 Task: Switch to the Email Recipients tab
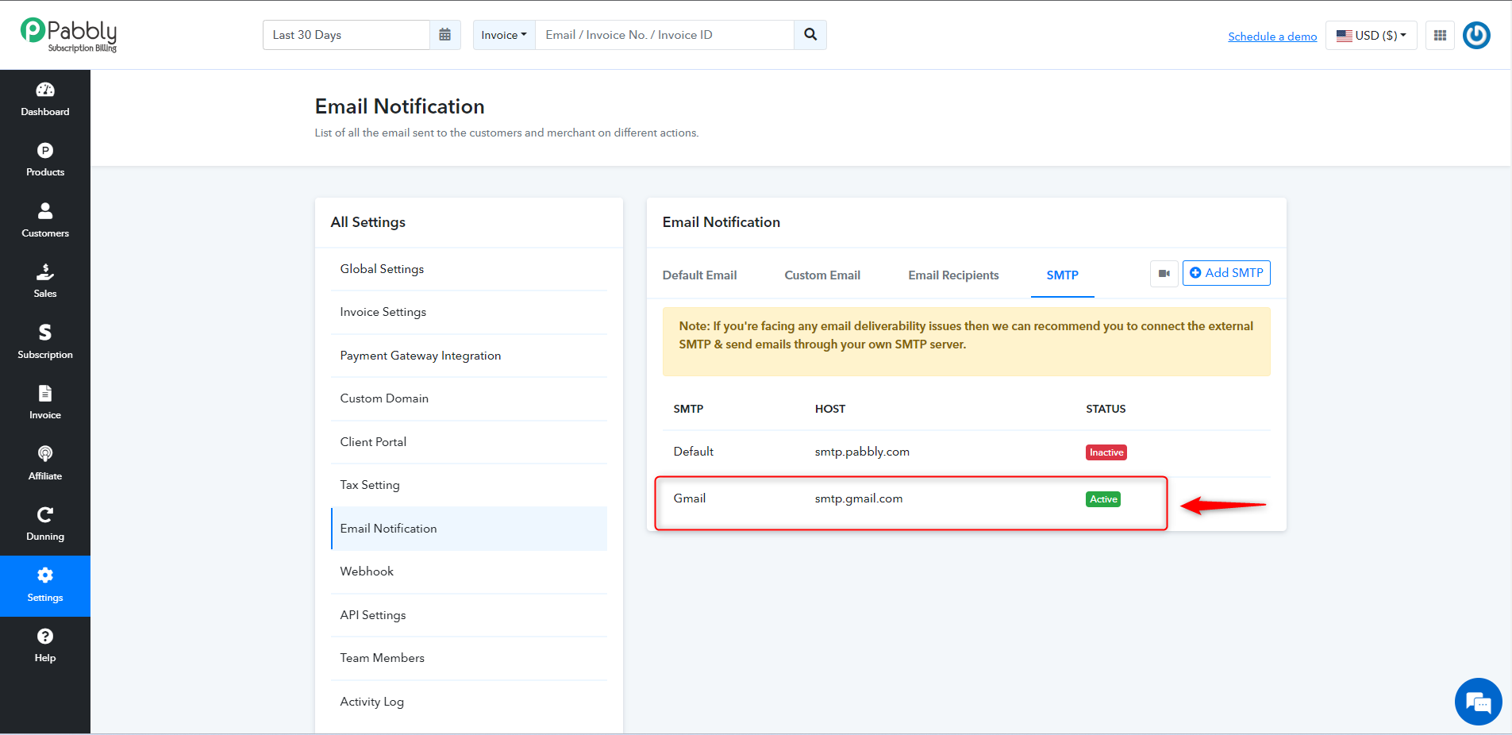(953, 275)
